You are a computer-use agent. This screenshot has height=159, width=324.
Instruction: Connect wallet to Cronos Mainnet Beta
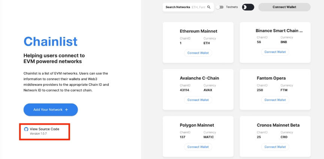275,147
